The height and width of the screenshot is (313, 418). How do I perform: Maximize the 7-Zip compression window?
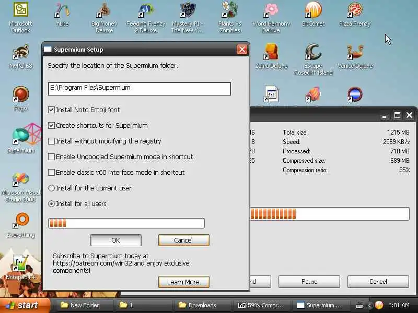click(x=397, y=115)
